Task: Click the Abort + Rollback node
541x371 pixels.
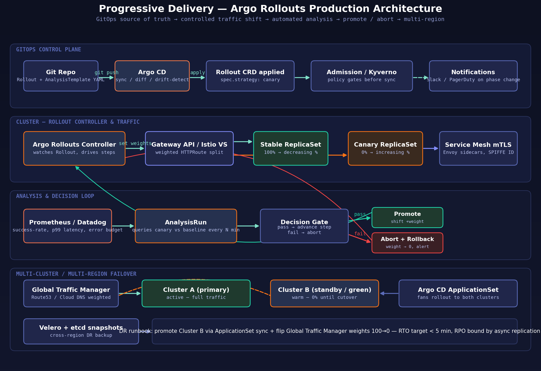Action: coord(407,243)
